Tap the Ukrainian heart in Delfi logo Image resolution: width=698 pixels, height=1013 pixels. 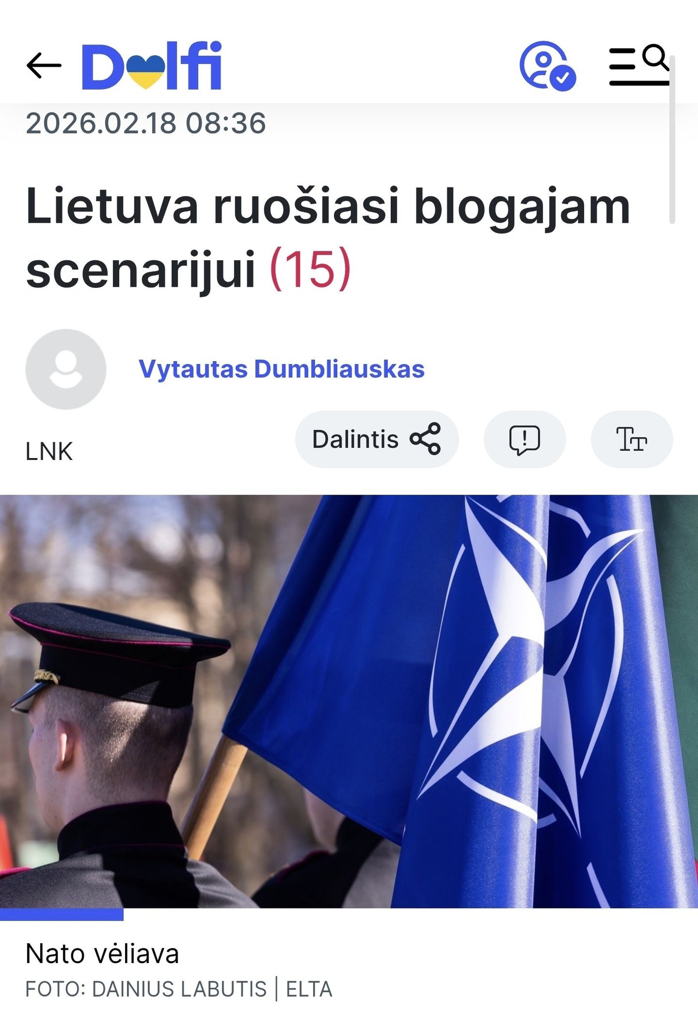pos(145,72)
